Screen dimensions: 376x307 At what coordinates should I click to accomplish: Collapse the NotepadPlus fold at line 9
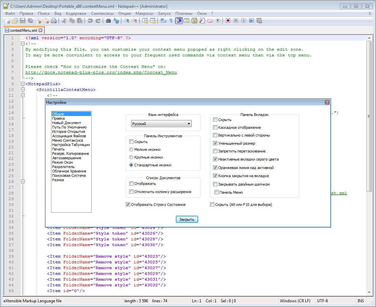coord(23,84)
